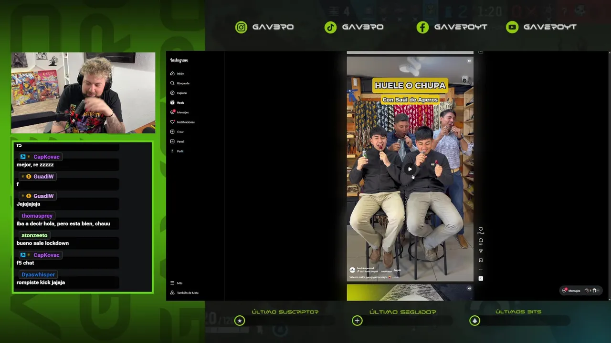Toggle sound on the next reel

469,288
